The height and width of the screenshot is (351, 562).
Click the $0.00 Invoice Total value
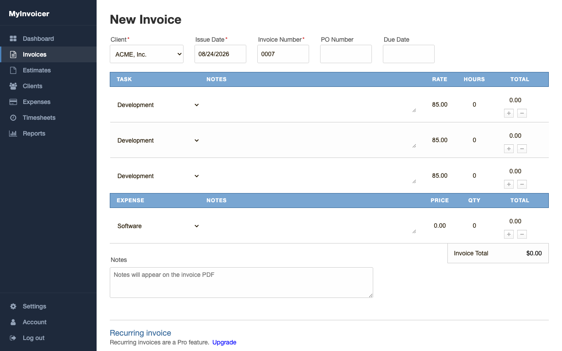pyautogui.click(x=534, y=253)
